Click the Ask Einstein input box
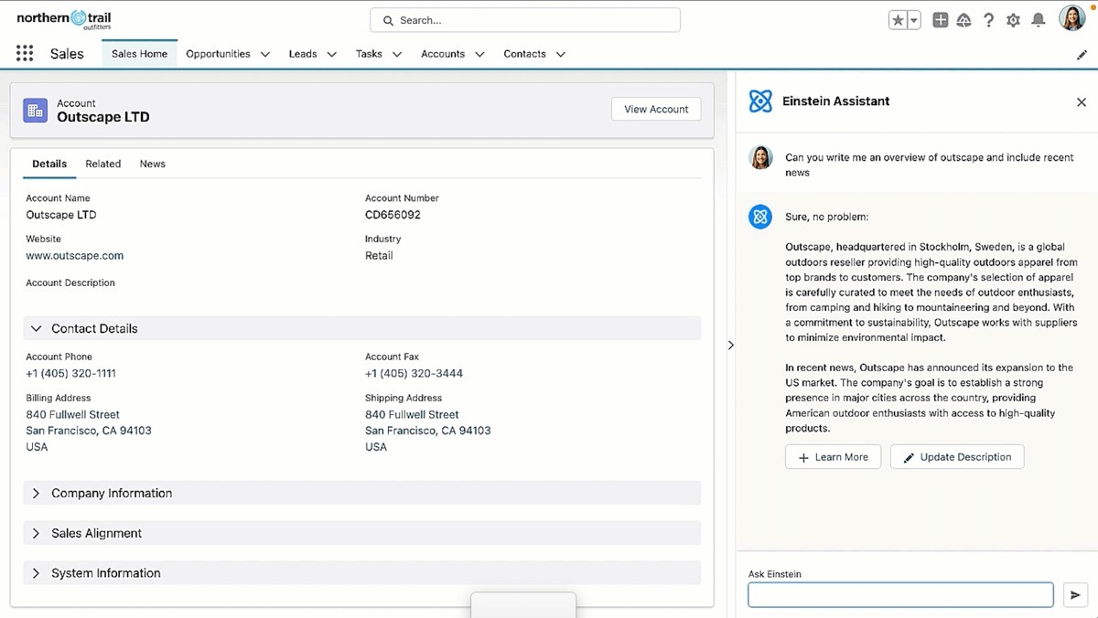The height and width of the screenshot is (618, 1098). (x=900, y=595)
